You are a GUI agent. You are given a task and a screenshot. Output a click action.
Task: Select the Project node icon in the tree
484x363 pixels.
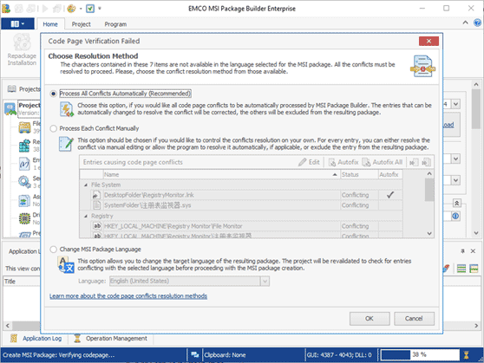[x=10, y=109]
